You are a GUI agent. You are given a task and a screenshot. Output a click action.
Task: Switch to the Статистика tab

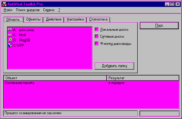click(98, 19)
